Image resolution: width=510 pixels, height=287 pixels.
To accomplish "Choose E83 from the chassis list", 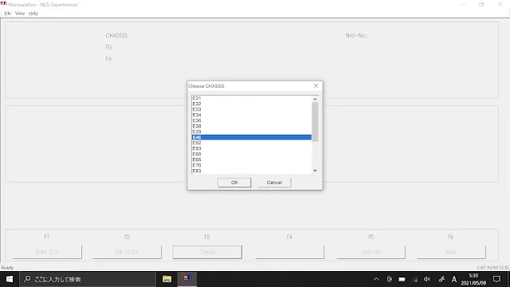I will click(252, 171).
